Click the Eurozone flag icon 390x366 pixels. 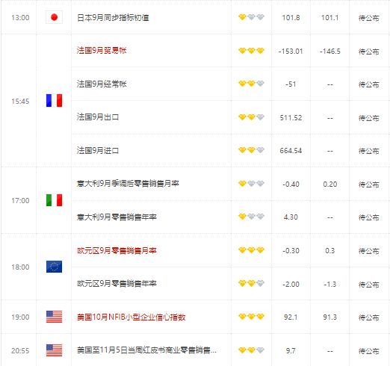click(54, 267)
